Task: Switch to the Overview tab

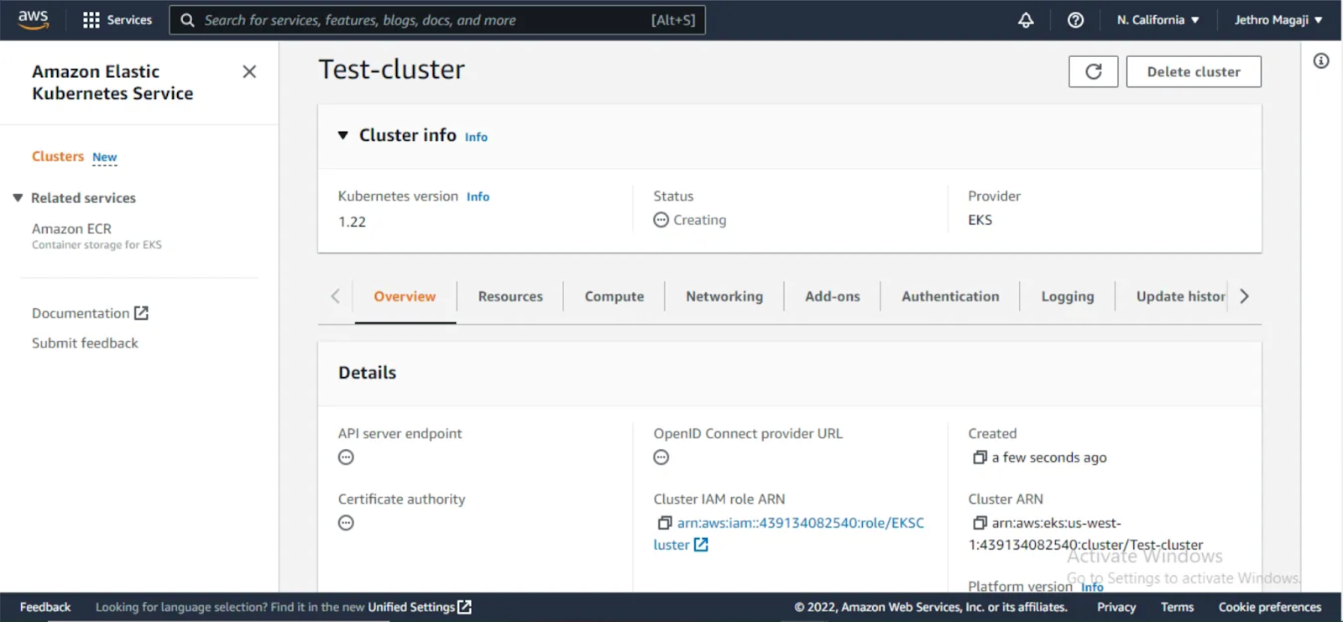Action: 405,296
